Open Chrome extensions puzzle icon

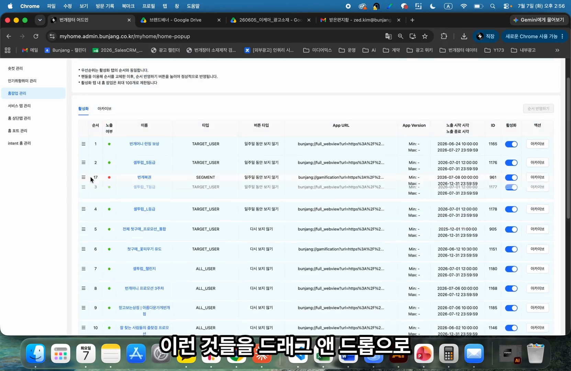click(x=444, y=36)
